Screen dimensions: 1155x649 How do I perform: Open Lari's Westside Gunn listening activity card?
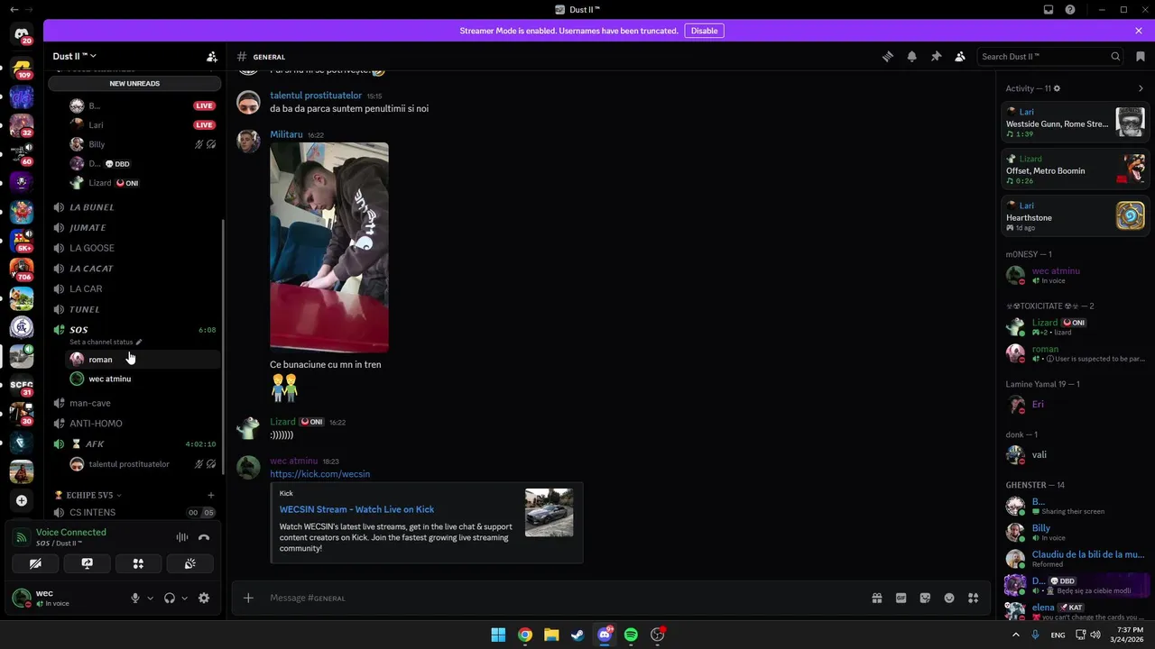point(1076,123)
